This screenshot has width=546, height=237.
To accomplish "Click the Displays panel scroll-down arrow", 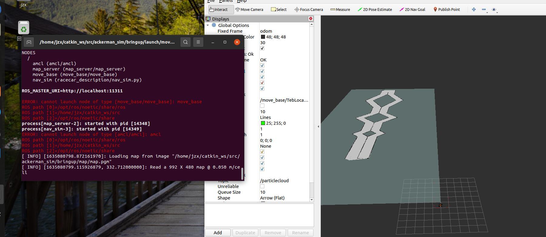I will 312,200.
